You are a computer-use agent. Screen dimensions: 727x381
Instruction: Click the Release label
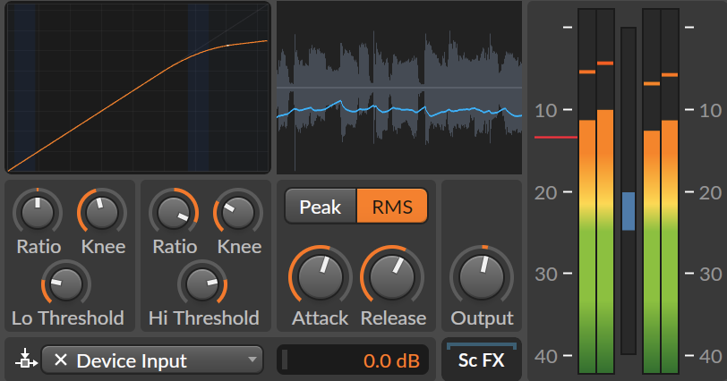(393, 318)
